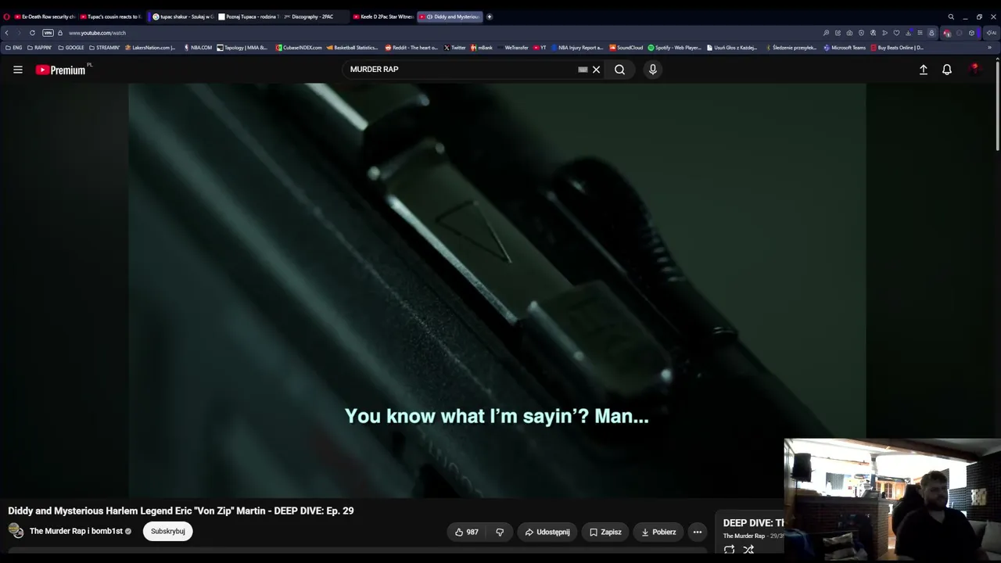Like the video with 987 likes

pos(466,532)
